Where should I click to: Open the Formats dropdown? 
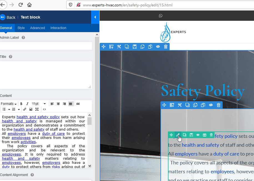click(9, 104)
